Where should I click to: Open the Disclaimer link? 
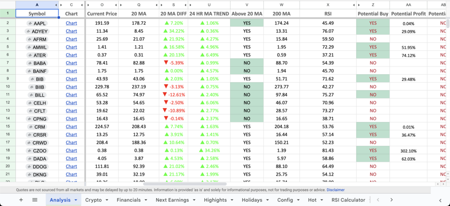pos(335,190)
